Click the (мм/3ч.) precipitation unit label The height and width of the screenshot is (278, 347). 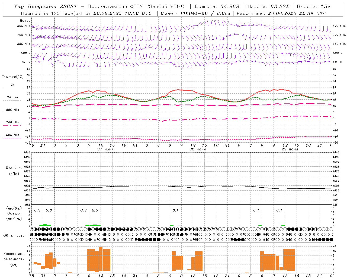pyautogui.click(x=14, y=208)
